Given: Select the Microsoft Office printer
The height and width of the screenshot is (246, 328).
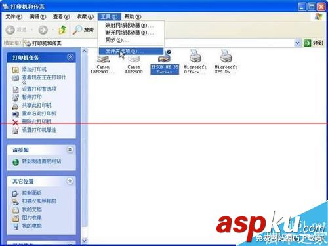Looking at the screenshot, I should 195,62.
